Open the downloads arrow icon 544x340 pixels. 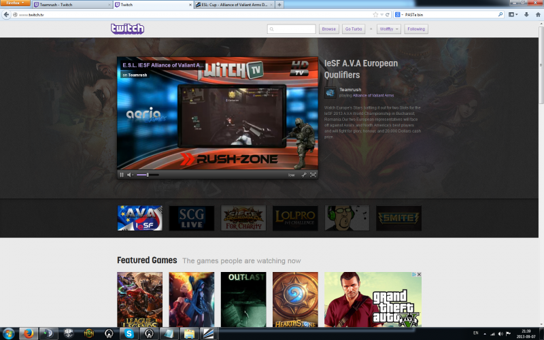pos(526,14)
